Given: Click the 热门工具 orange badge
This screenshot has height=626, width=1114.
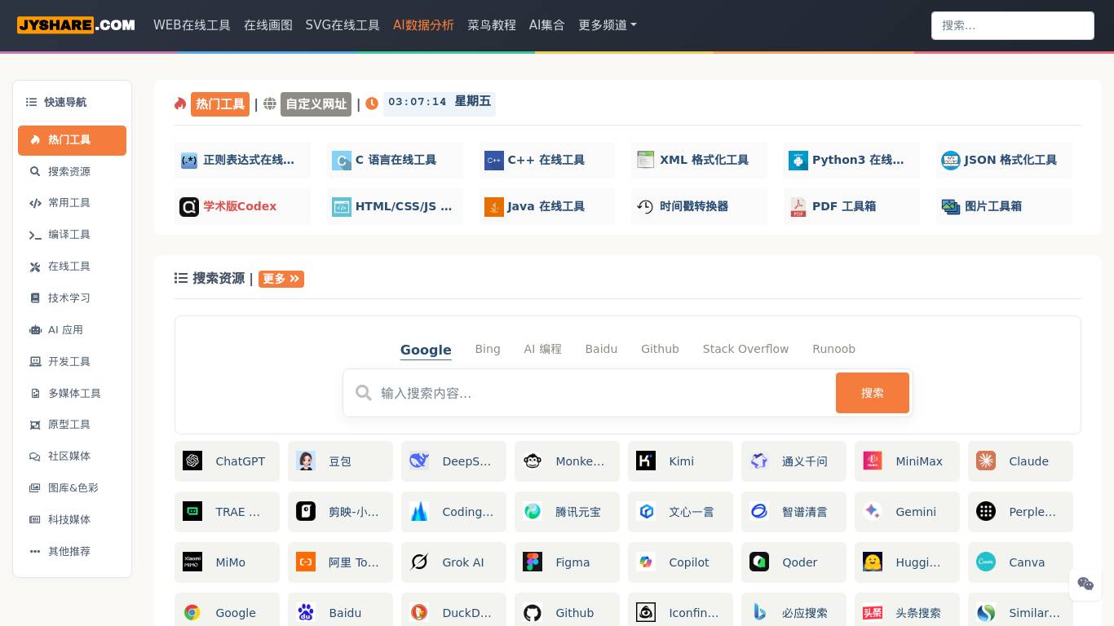Looking at the screenshot, I should pos(220,104).
